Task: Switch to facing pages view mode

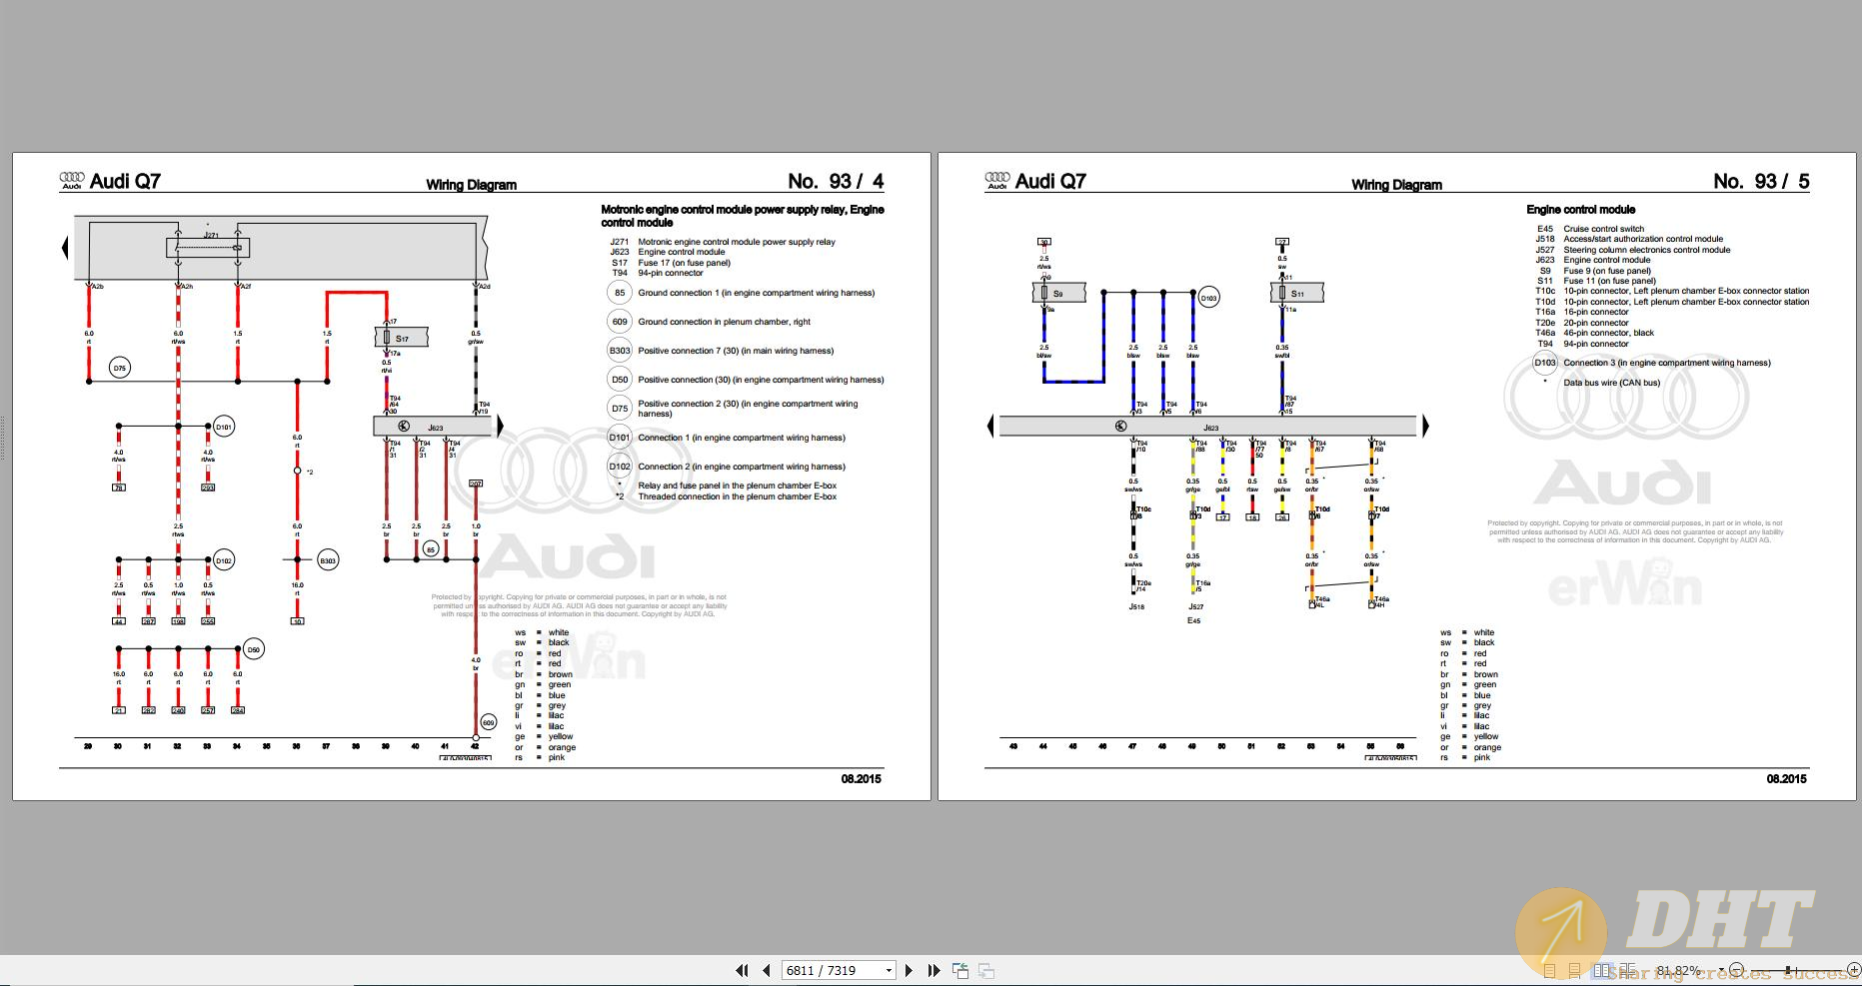Action: pos(1602,971)
